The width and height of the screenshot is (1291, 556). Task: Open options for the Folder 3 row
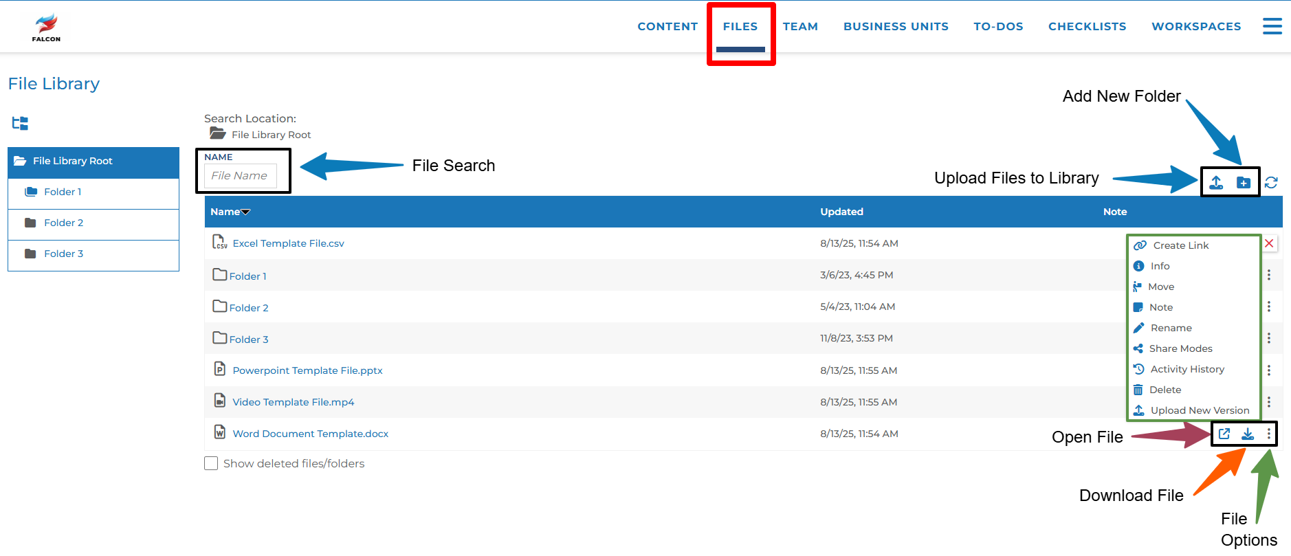[1269, 338]
